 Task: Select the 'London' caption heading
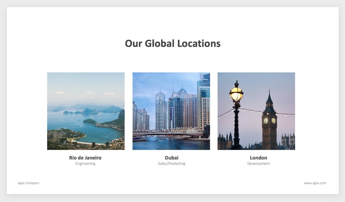259,158
